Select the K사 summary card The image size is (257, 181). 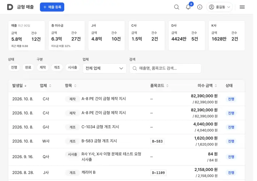[227, 36]
